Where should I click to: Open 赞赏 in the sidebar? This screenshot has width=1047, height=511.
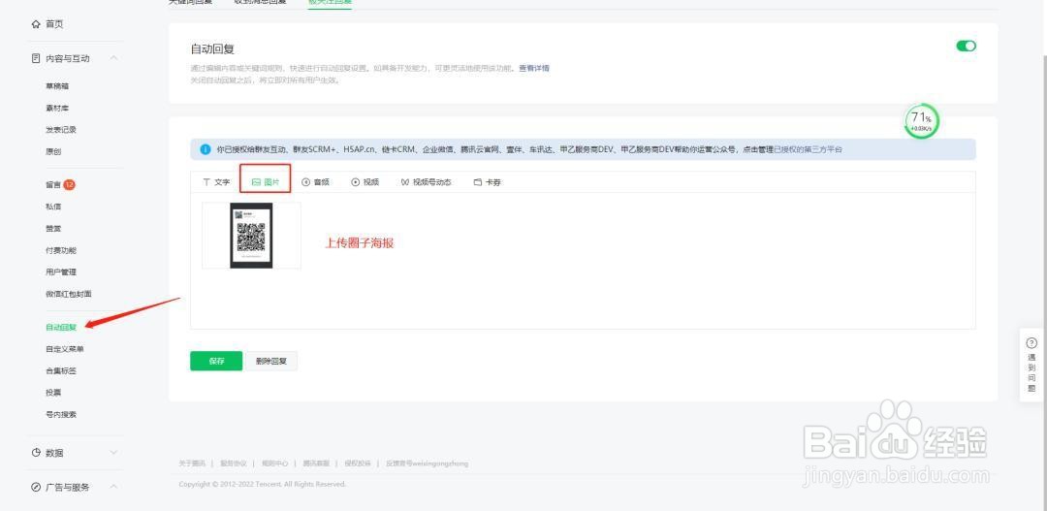pos(53,229)
